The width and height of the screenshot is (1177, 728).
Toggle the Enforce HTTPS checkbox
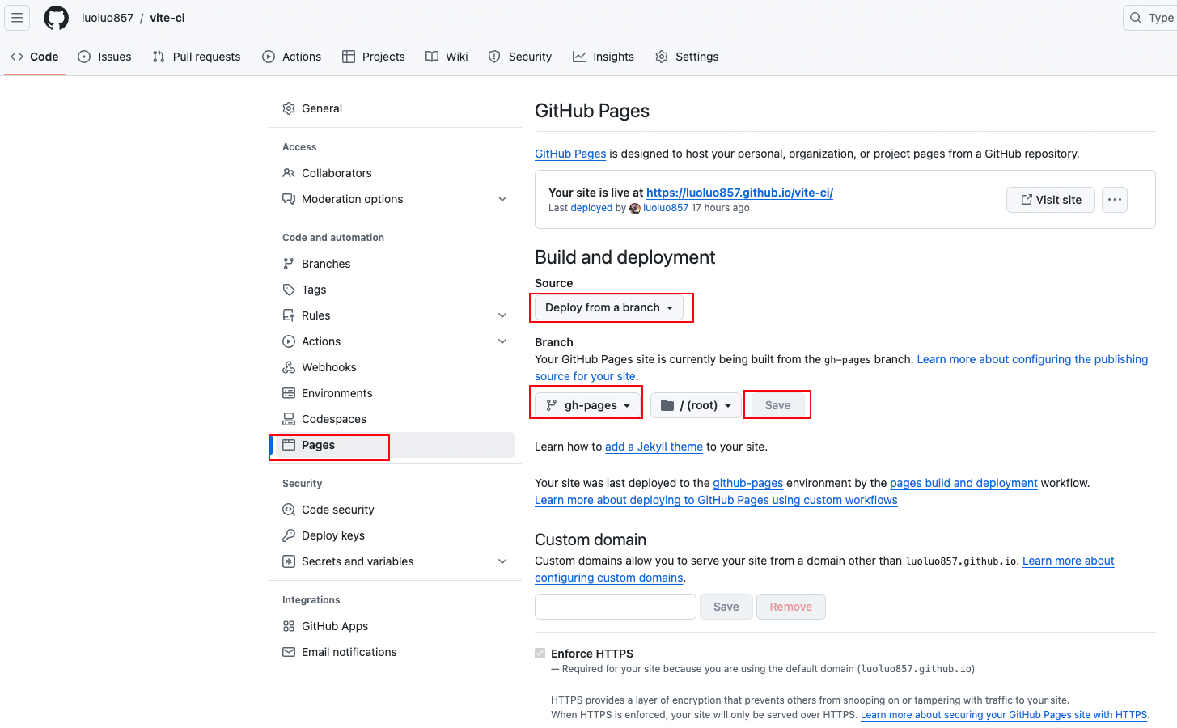[x=540, y=654]
